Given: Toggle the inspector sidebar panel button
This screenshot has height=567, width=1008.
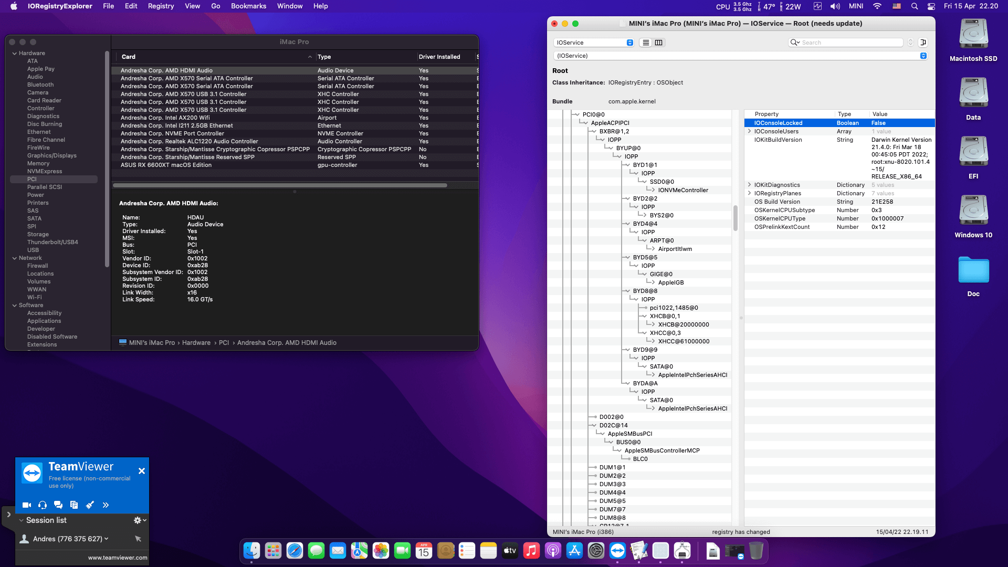Looking at the screenshot, I should [x=923, y=43].
